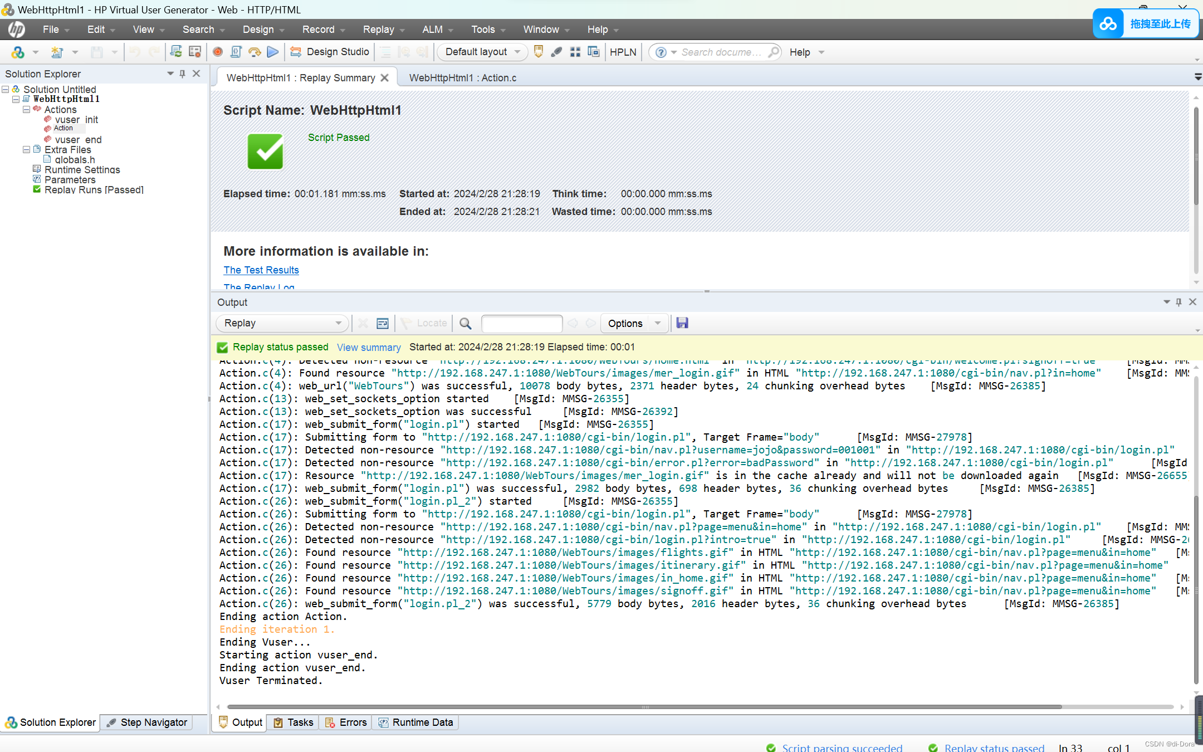Click the HPLN toolbar button
Viewport: 1203px width, 752px height.
click(623, 52)
